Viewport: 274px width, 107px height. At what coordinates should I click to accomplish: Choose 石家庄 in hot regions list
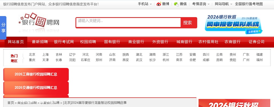pyautogui.click(x=86, y=60)
